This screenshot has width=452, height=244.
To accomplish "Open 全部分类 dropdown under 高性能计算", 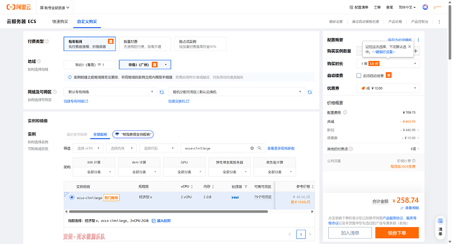I will (x=274, y=172).
